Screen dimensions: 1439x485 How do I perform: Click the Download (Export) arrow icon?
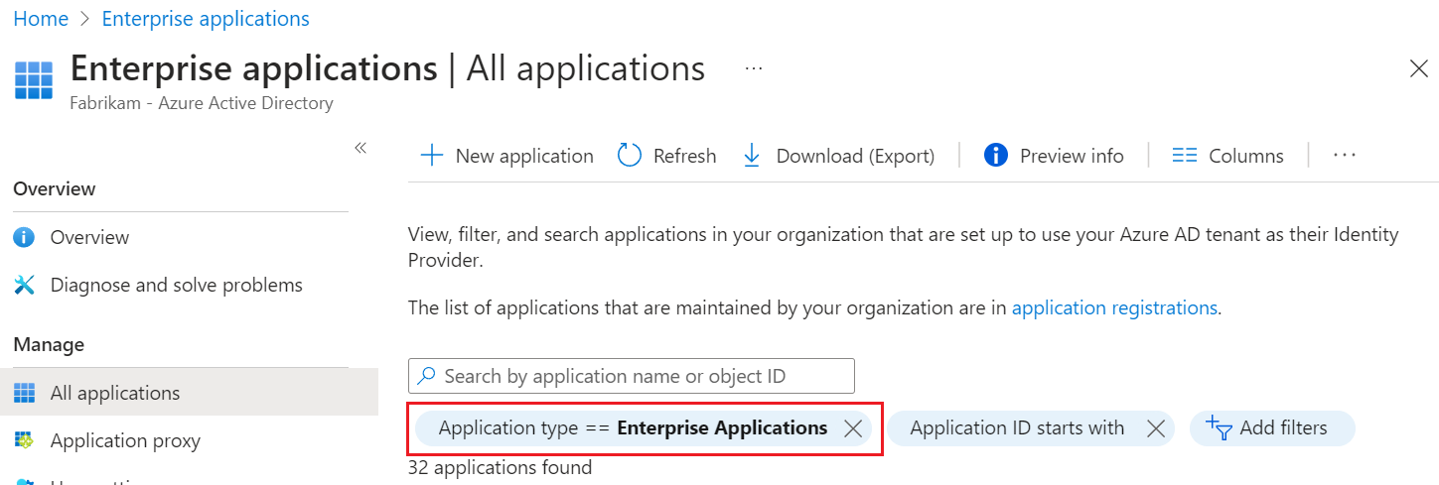(752, 156)
